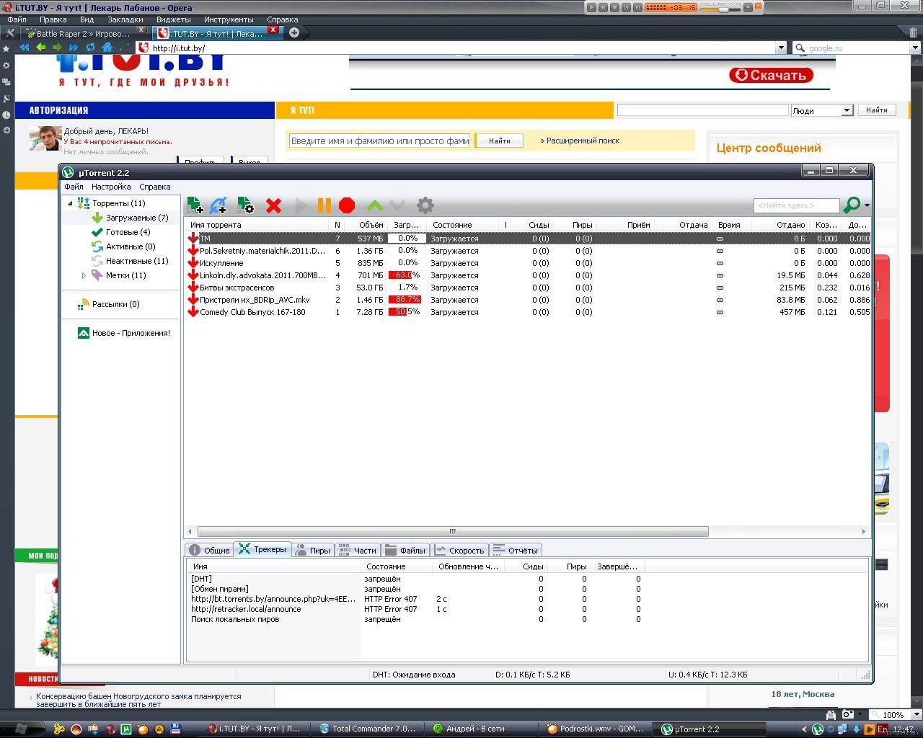
Task: Open uTorrent Справка menu
Action: pyautogui.click(x=155, y=187)
